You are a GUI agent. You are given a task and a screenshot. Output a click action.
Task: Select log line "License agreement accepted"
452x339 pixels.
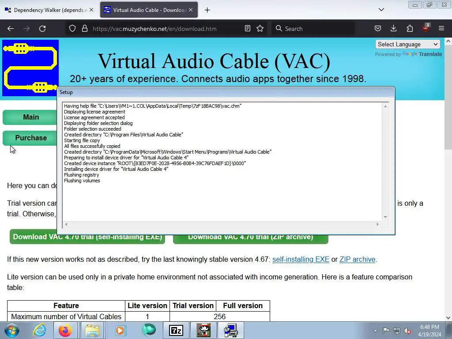[x=94, y=117]
